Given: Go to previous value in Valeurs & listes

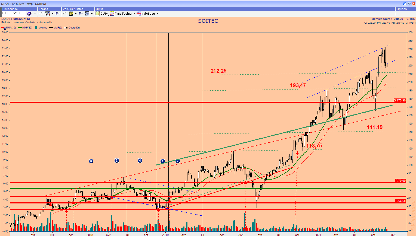Looking at the screenshot, I should tap(65, 14).
